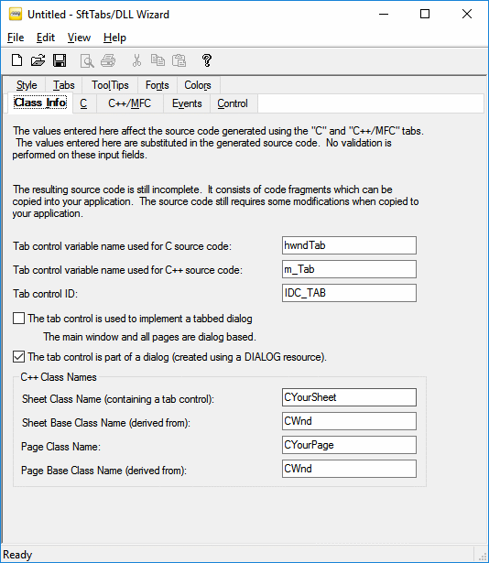Click the Save floppy disk icon
This screenshot has height=563, width=489.
(60, 60)
